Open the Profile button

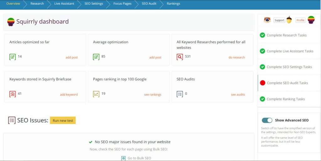(x=300, y=20)
